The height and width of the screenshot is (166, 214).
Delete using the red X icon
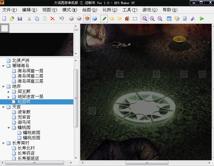point(52,19)
